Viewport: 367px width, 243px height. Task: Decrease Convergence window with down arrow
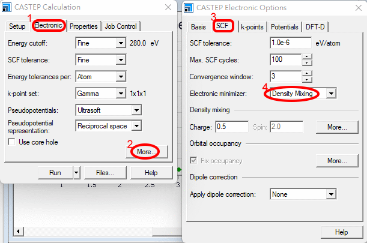(x=308, y=80)
